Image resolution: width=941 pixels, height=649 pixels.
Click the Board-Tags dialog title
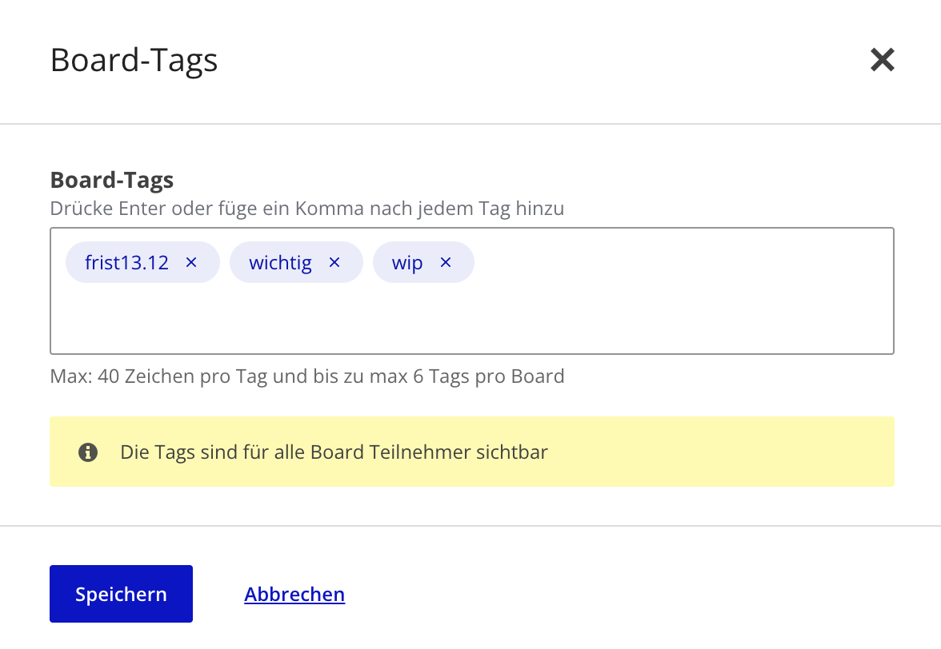[x=134, y=59]
